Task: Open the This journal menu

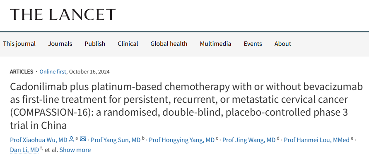Action: pyautogui.click(x=19, y=44)
